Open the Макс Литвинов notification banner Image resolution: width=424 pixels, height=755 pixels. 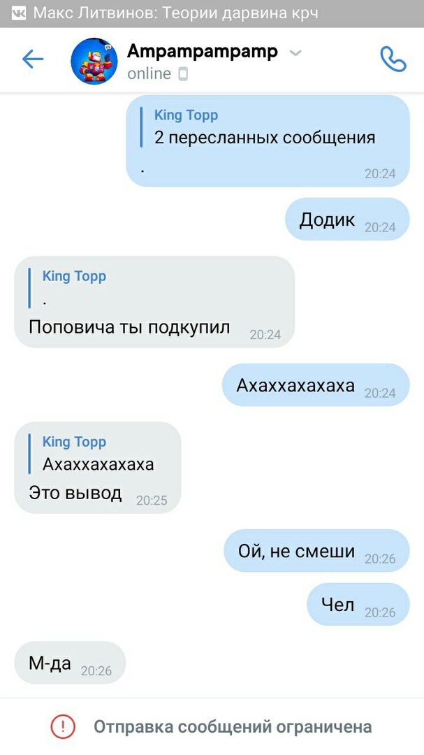(212, 13)
